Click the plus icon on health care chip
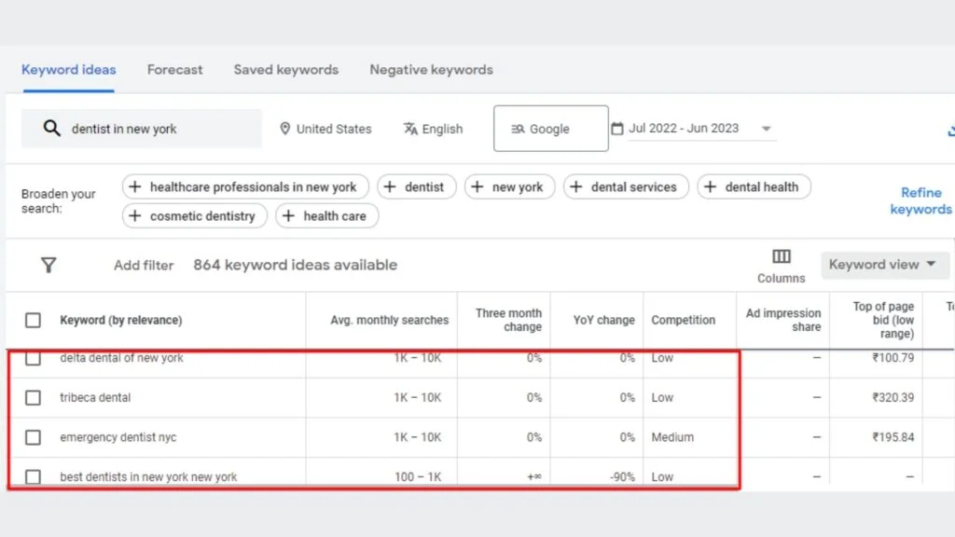 (289, 216)
